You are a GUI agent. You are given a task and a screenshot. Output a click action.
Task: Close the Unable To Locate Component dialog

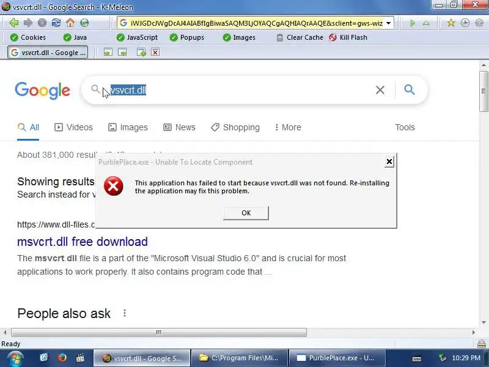coord(389,161)
